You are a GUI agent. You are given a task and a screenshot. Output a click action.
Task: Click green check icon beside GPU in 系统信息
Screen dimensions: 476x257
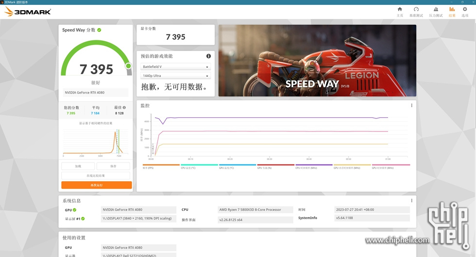click(75, 209)
